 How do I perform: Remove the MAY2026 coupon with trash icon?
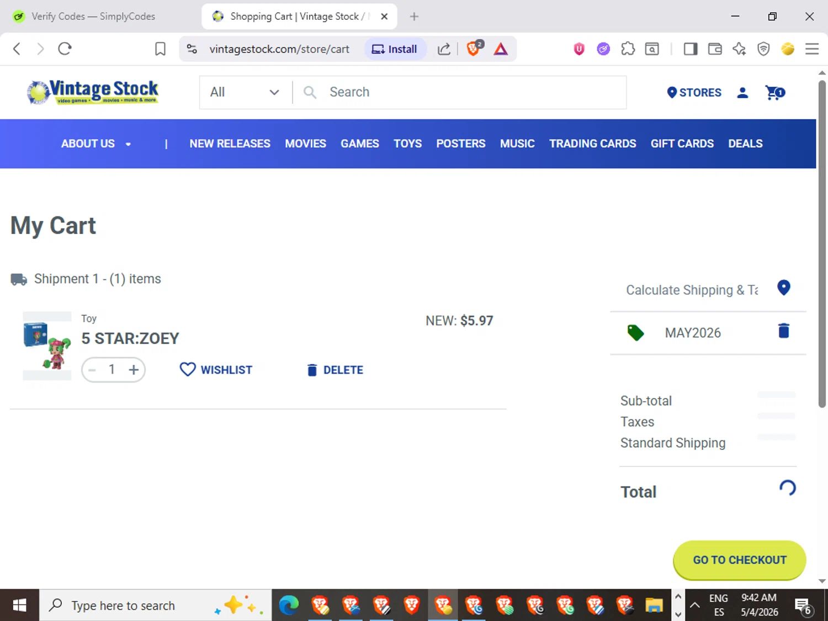point(784,331)
